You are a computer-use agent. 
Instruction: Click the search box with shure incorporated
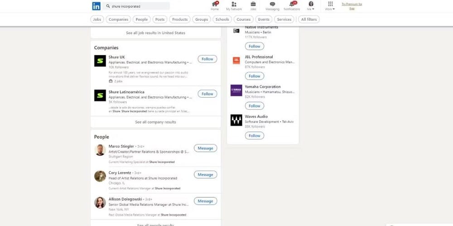[x=136, y=6]
